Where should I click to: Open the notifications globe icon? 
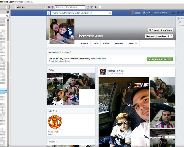183,13
